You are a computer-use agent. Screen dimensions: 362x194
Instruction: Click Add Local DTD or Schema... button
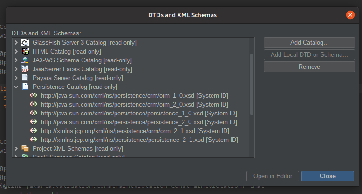point(309,54)
